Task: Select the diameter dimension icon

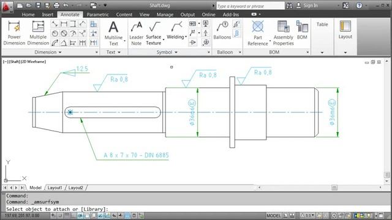Action: tap(64, 33)
